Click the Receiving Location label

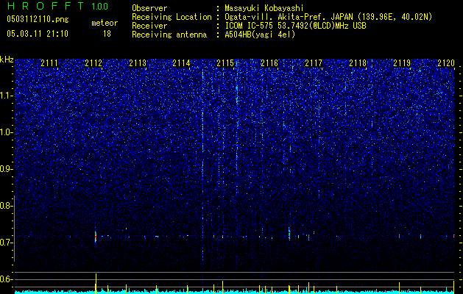172,17
